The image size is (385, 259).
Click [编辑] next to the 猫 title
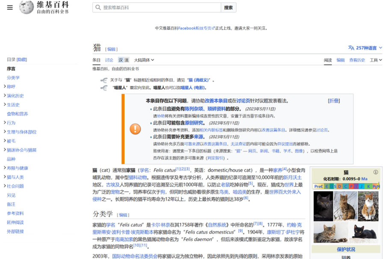pyautogui.click(x=112, y=49)
